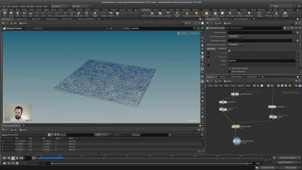The height and width of the screenshot is (170, 302).
Task: Select the Spray Paint shelf tool
Action: pos(79,14)
